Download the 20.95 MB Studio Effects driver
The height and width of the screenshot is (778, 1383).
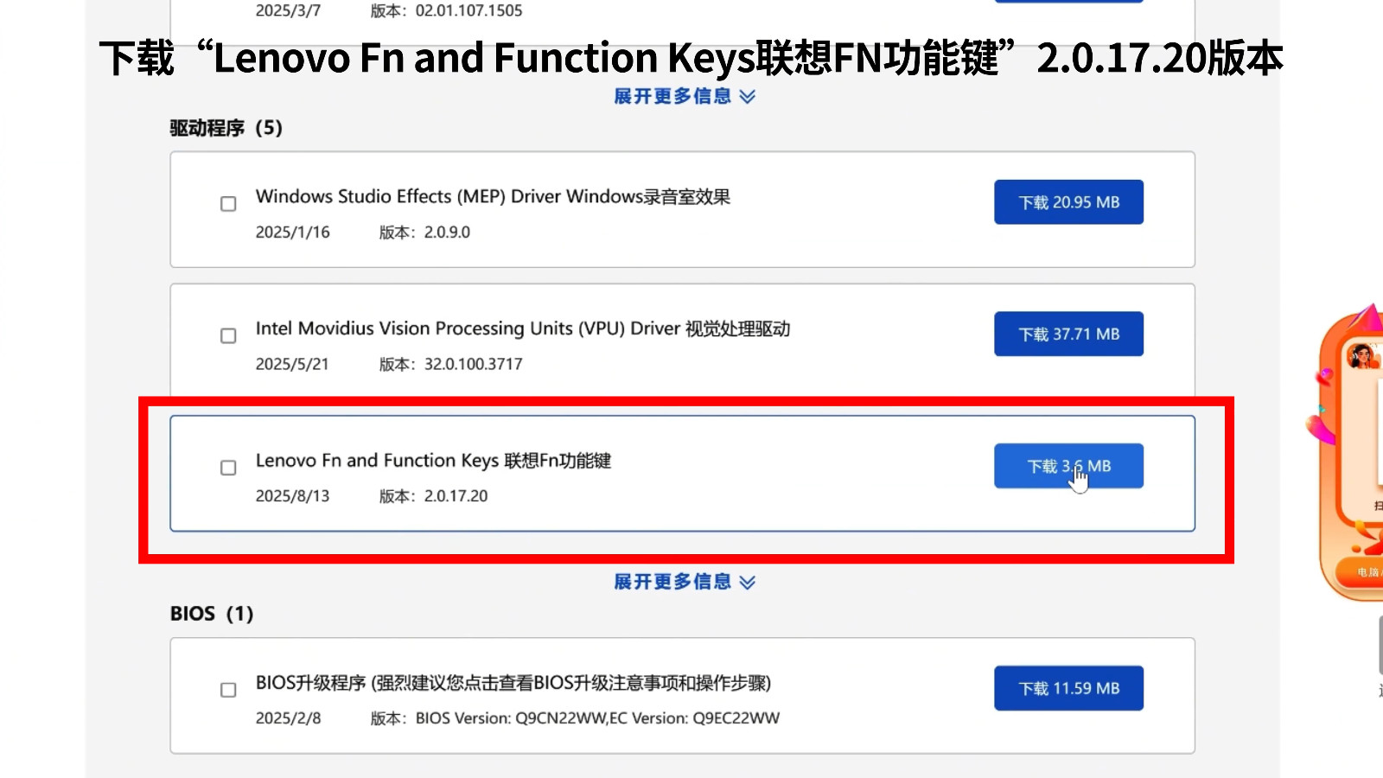point(1068,202)
